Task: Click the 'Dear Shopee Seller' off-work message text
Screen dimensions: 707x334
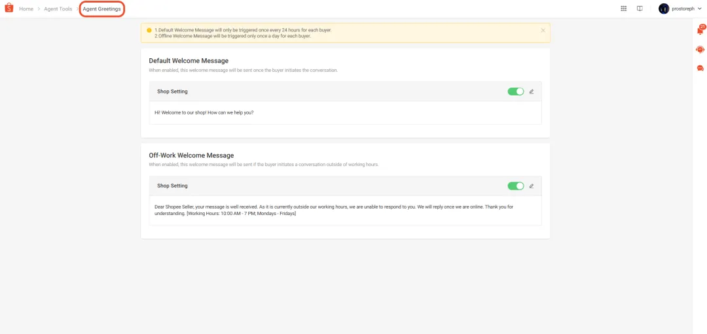Action: pyautogui.click(x=334, y=210)
